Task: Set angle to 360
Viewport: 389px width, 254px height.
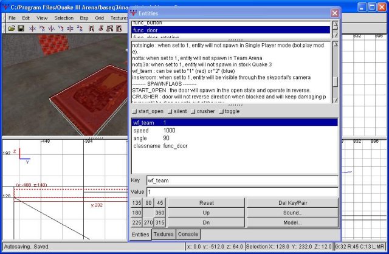Action: point(160,213)
